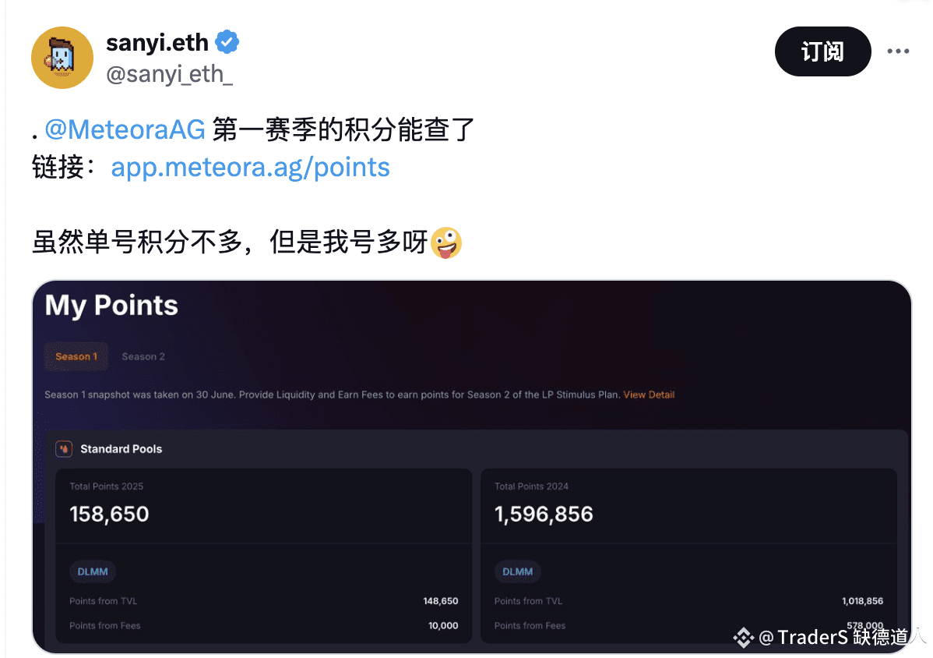Click the crazy face emoji
The width and height of the screenshot is (933, 658).
click(446, 243)
